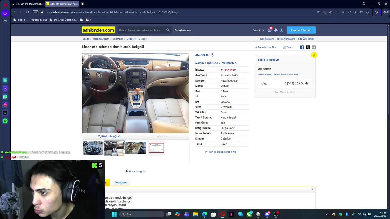Open WhatsApp in the Opera sidebar

(5, 97)
